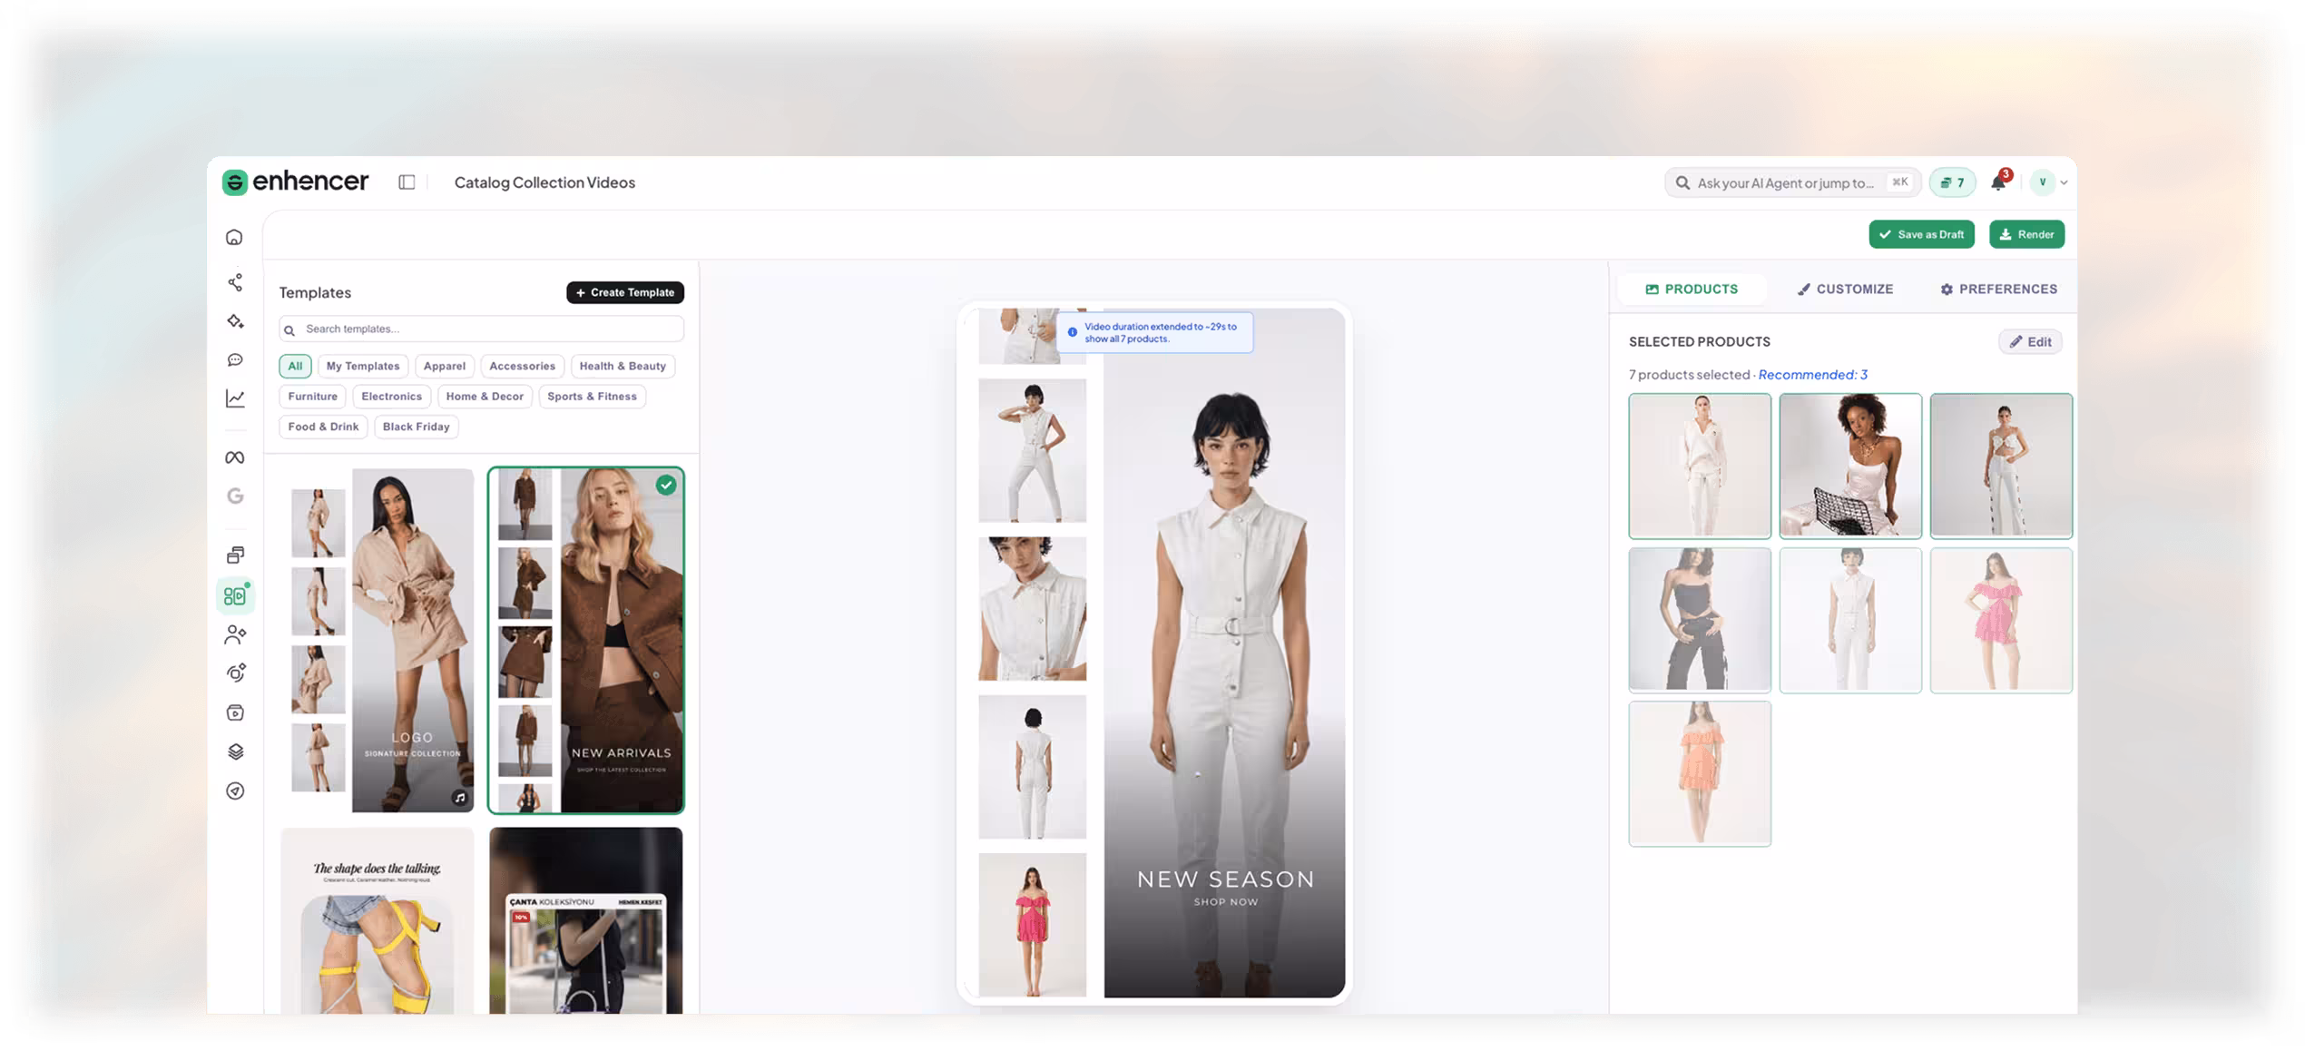Image resolution: width=2305 pixels, height=1051 pixels.
Task: Switch to the Customize tab
Action: tap(1845, 289)
